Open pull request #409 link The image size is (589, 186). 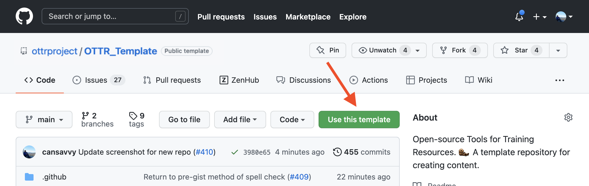299,177
